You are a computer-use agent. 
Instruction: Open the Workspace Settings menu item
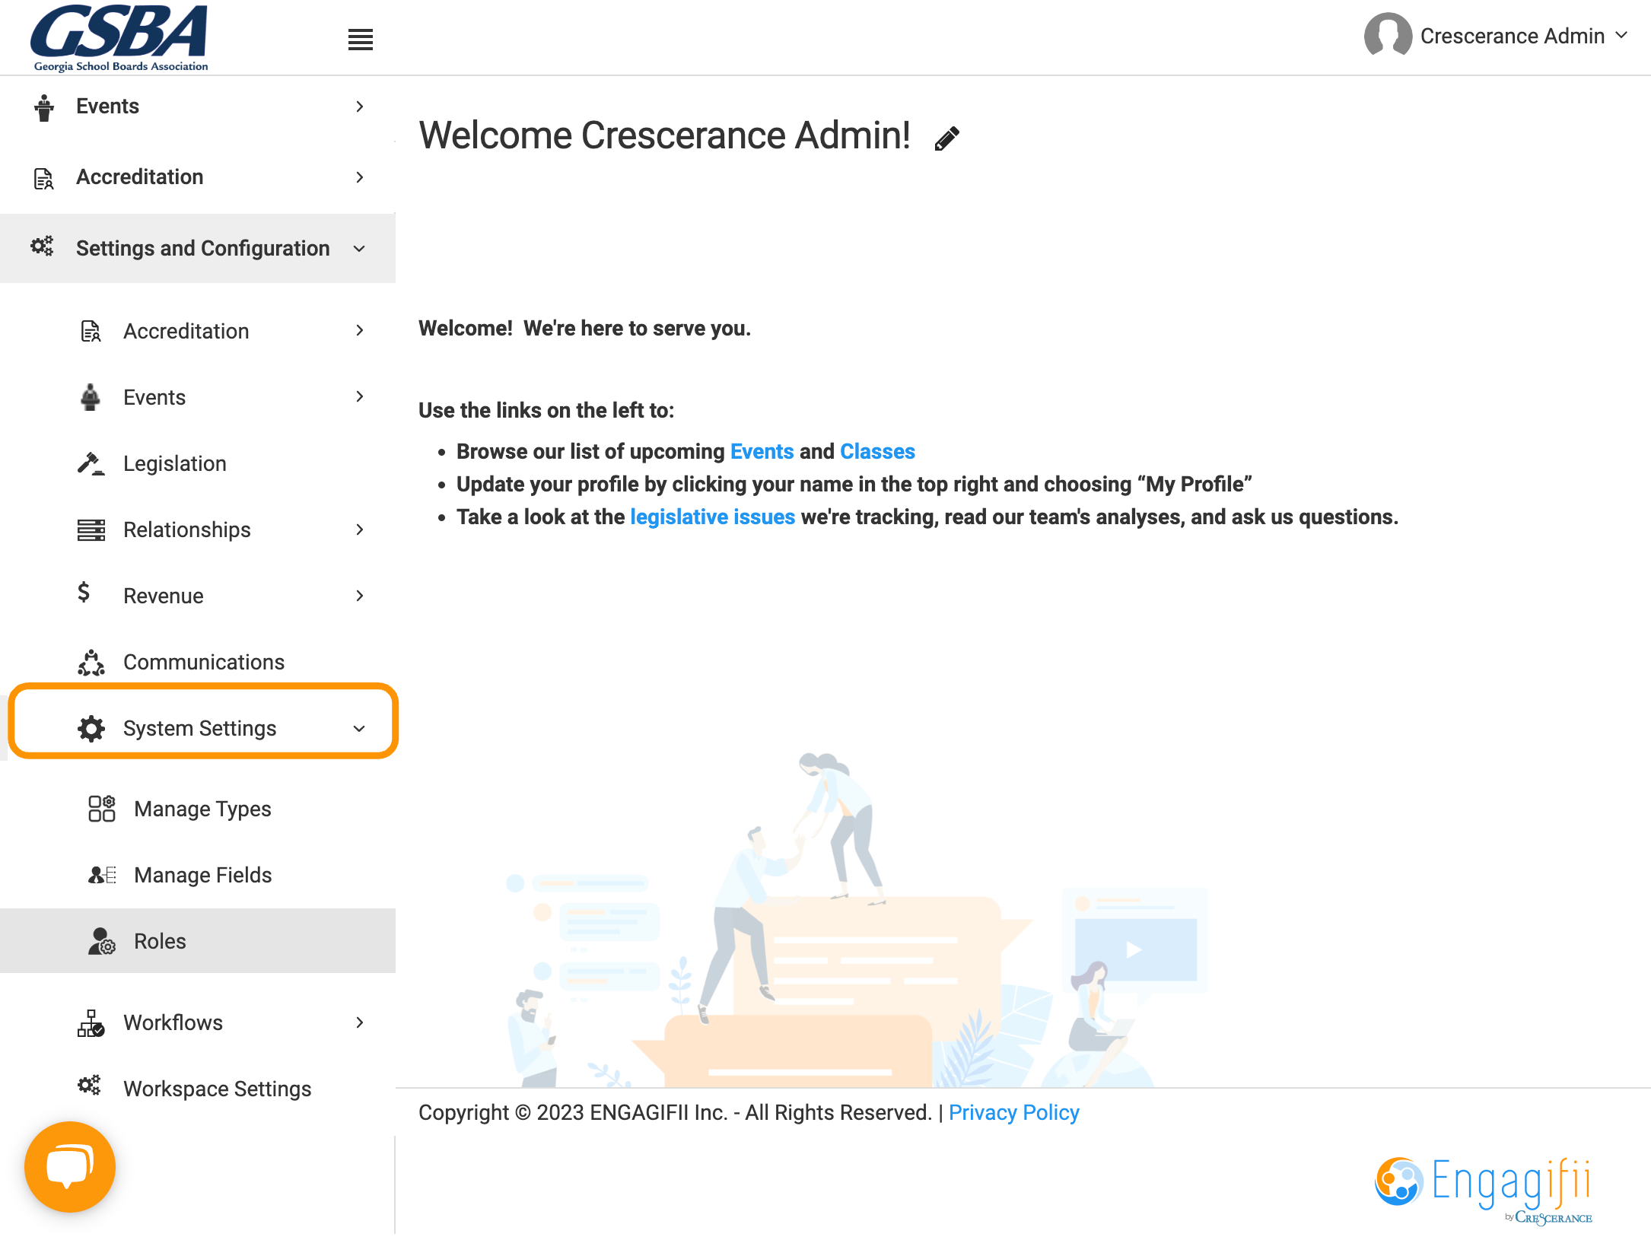(x=198, y=1089)
